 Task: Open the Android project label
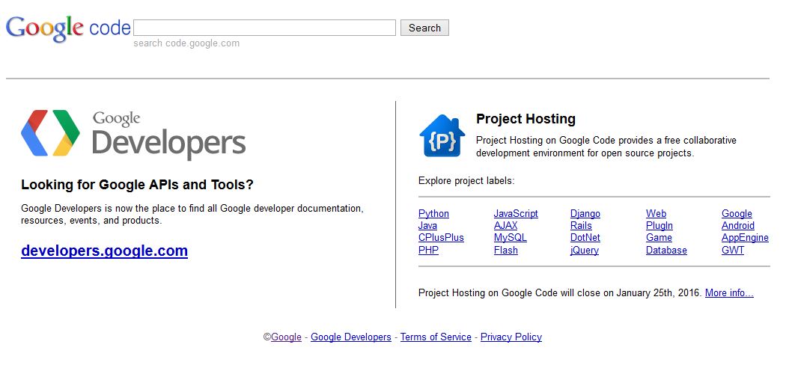pos(738,226)
